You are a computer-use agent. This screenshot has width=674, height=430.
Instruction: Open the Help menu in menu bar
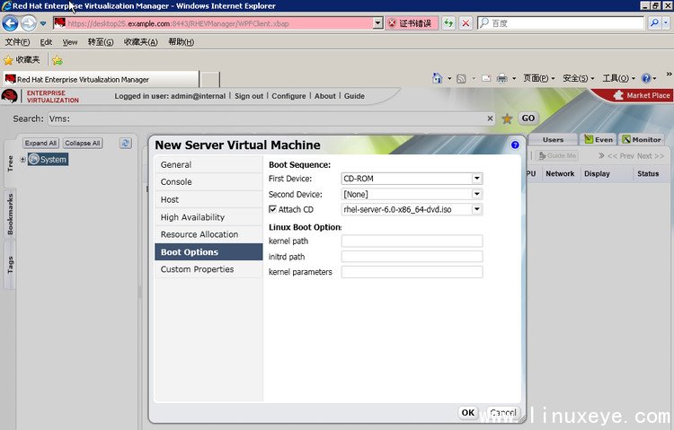pyautogui.click(x=181, y=41)
